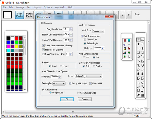
Task: Open the door library icon
Action: coord(125,40)
